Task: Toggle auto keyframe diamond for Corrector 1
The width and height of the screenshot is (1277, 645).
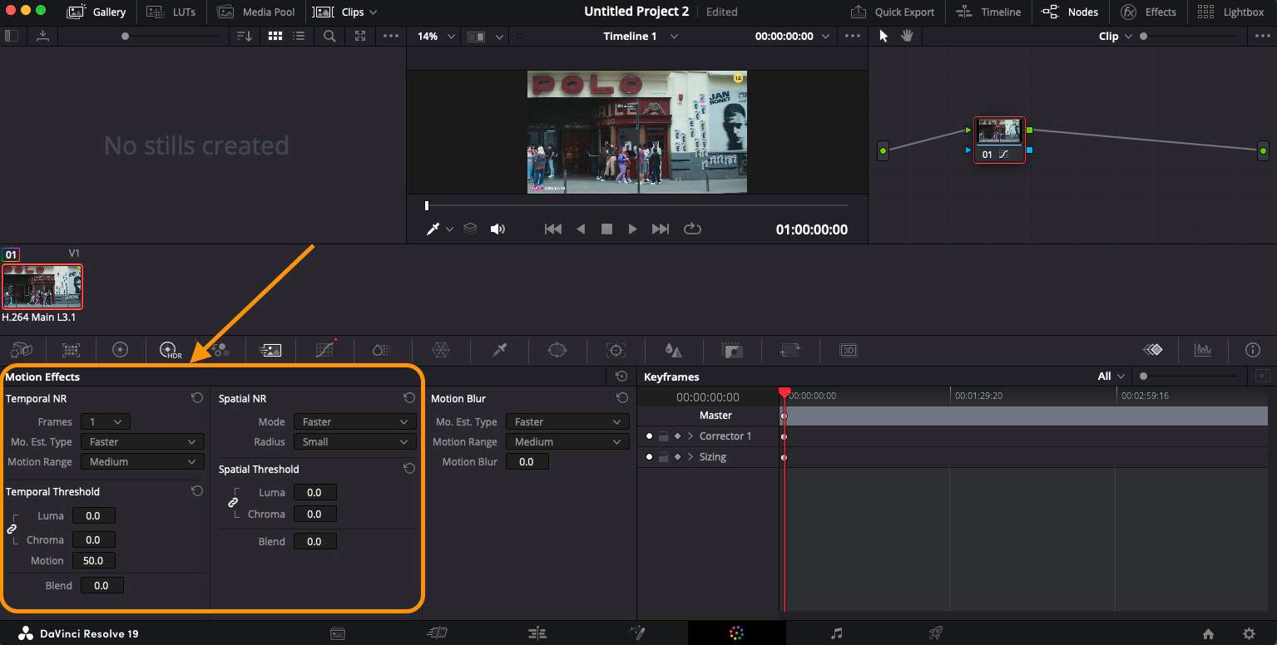Action: [677, 436]
